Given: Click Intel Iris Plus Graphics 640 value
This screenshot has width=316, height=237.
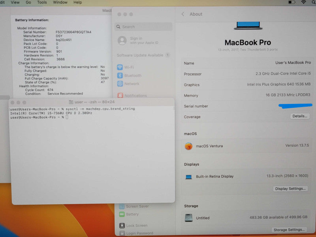Looking at the screenshot, I should [x=279, y=84].
